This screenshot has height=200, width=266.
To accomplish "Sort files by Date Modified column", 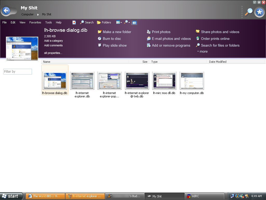I will point(218,62).
